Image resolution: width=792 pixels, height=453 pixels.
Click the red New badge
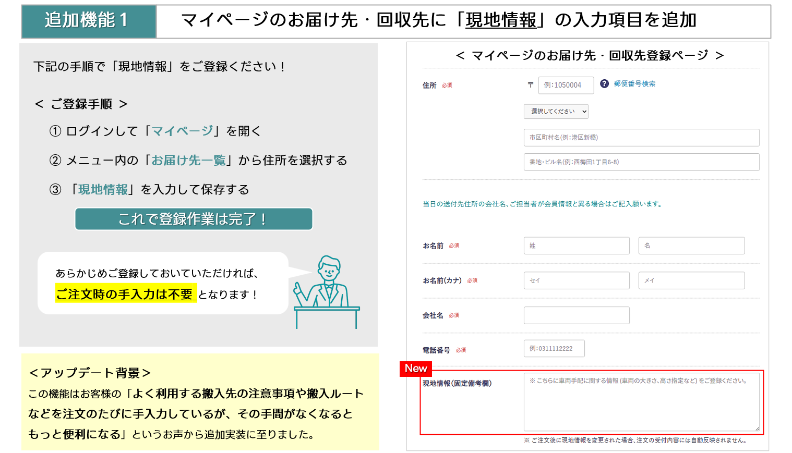(416, 369)
